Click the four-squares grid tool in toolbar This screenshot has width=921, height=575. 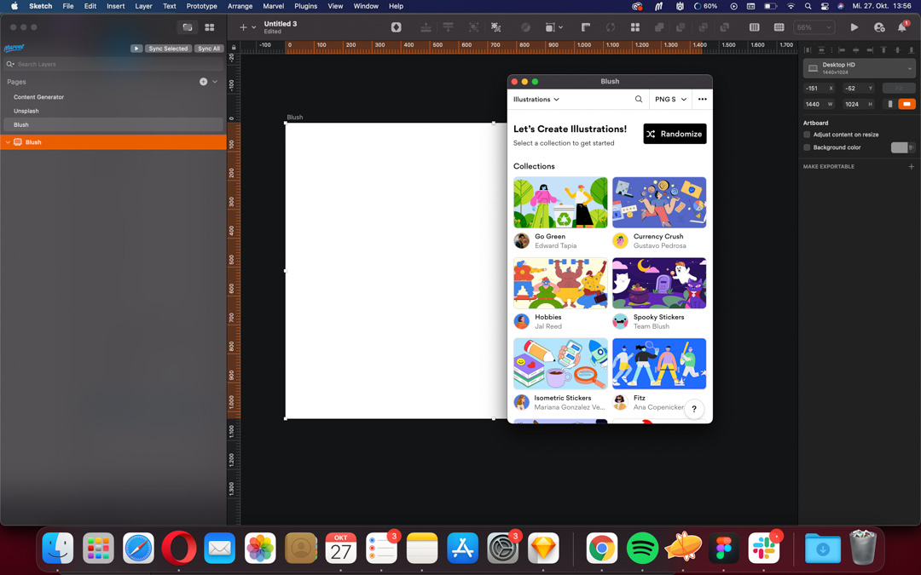point(635,27)
